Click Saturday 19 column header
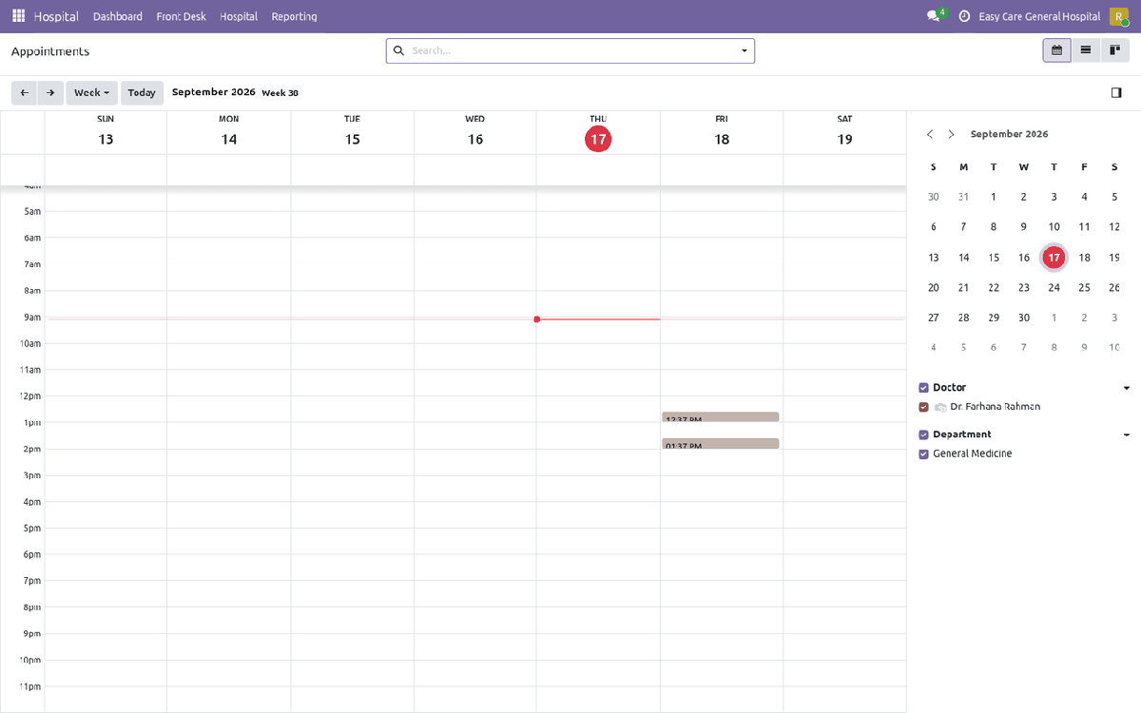The image size is (1141, 713). tap(844, 132)
